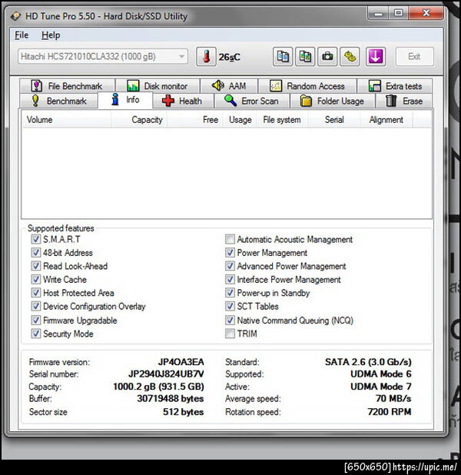
Task: Toggle the 48-bit Address checkbox
Action: (x=36, y=253)
